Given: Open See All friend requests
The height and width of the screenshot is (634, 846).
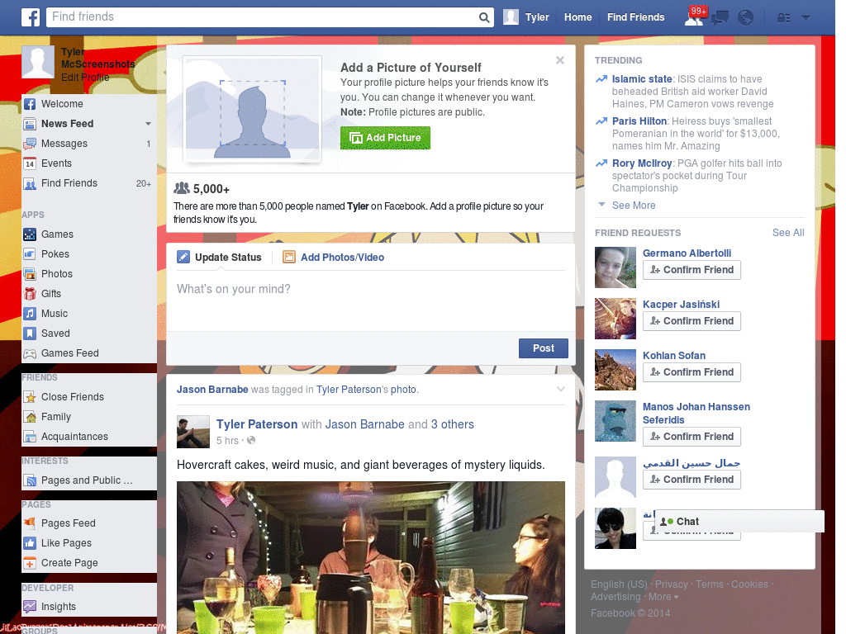Looking at the screenshot, I should pyautogui.click(x=788, y=233).
